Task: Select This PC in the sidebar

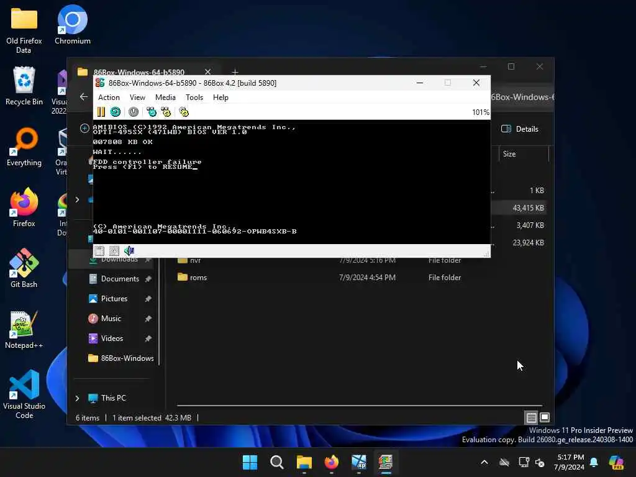Action: click(x=113, y=398)
